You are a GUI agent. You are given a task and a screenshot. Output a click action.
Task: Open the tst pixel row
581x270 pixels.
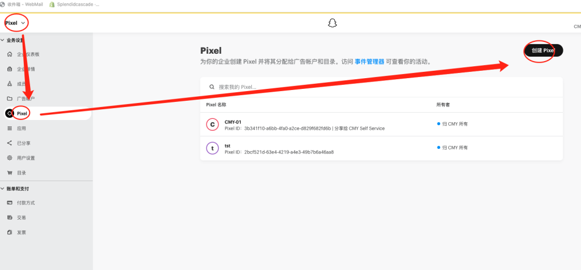[381, 148]
